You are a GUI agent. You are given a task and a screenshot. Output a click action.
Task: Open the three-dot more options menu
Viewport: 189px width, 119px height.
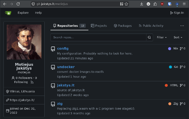pos(182,26)
